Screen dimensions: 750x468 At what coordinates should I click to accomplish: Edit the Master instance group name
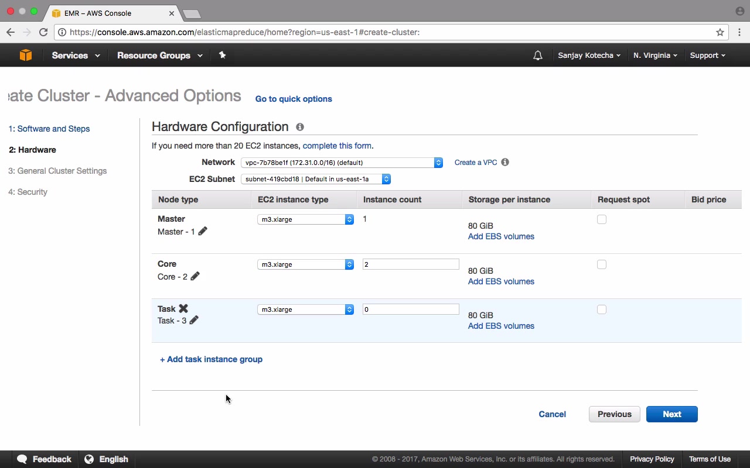point(203,232)
